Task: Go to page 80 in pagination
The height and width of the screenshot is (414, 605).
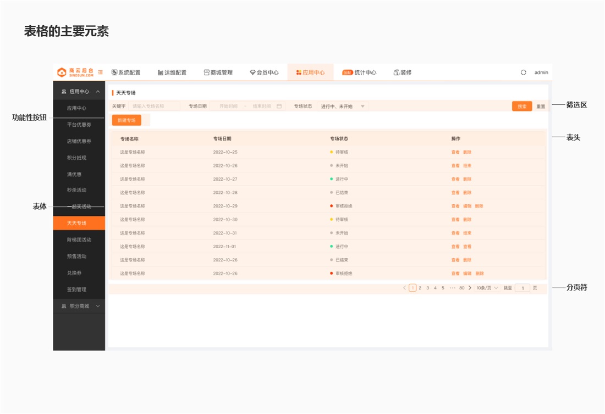Action: coord(462,288)
